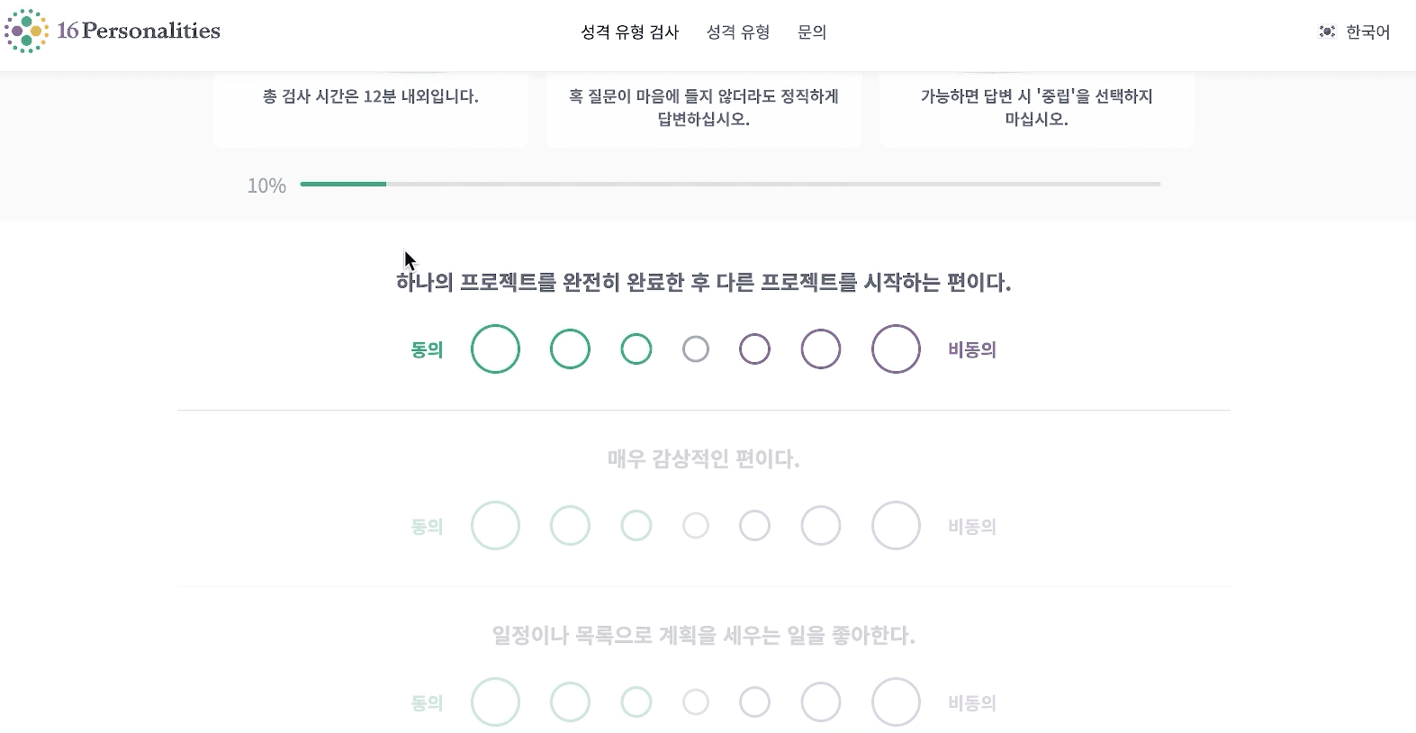Select slight agree circle for project question
The width and height of the screenshot is (1416, 733).
click(636, 349)
